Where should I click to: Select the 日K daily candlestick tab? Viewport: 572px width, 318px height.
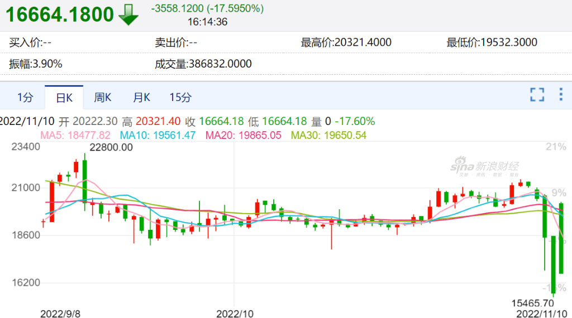pyautogui.click(x=64, y=98)
